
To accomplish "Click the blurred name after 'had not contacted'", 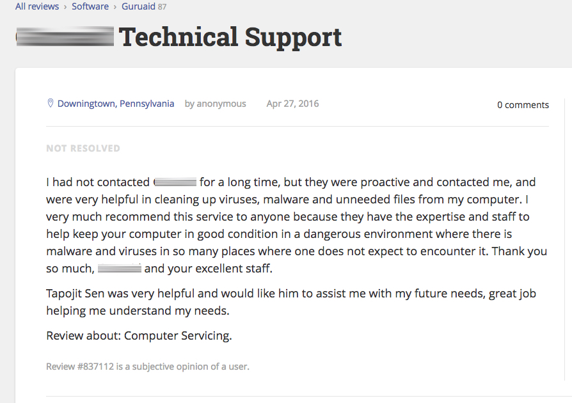I will coord(175,183).
